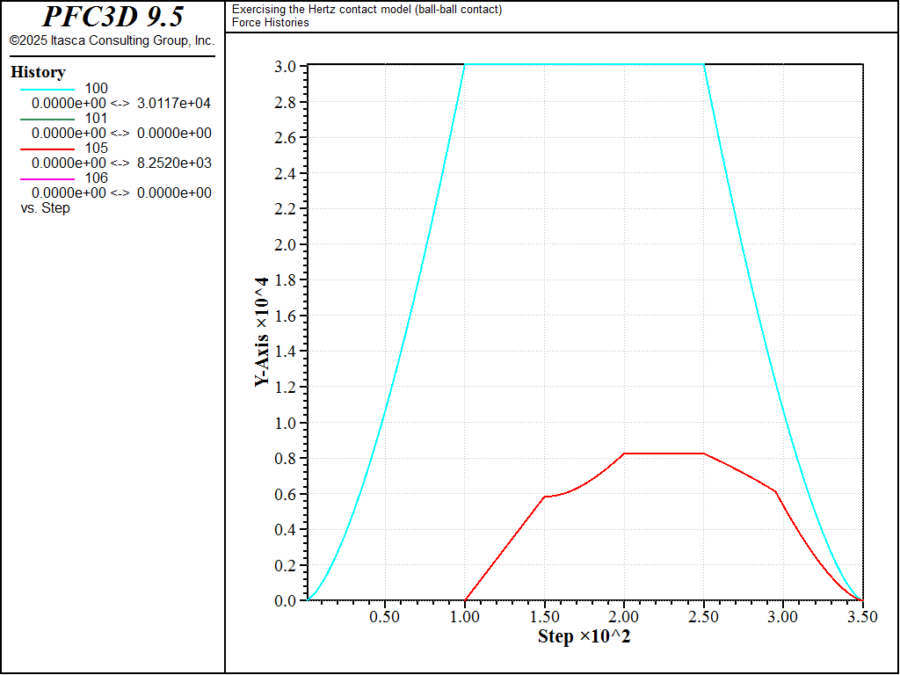Select the 'vs. Step' legend label
The width and height of the screenshot is (900, 675).
point(46,207)
